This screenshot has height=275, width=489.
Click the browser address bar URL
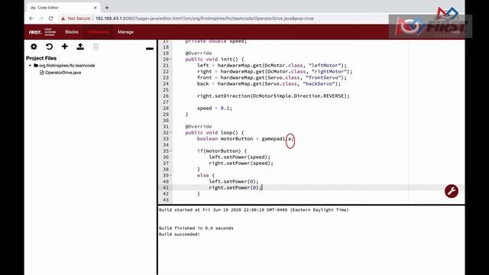click(205, 18)
